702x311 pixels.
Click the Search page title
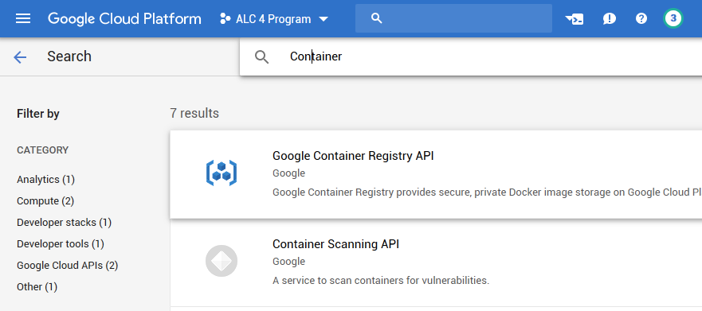69,56
